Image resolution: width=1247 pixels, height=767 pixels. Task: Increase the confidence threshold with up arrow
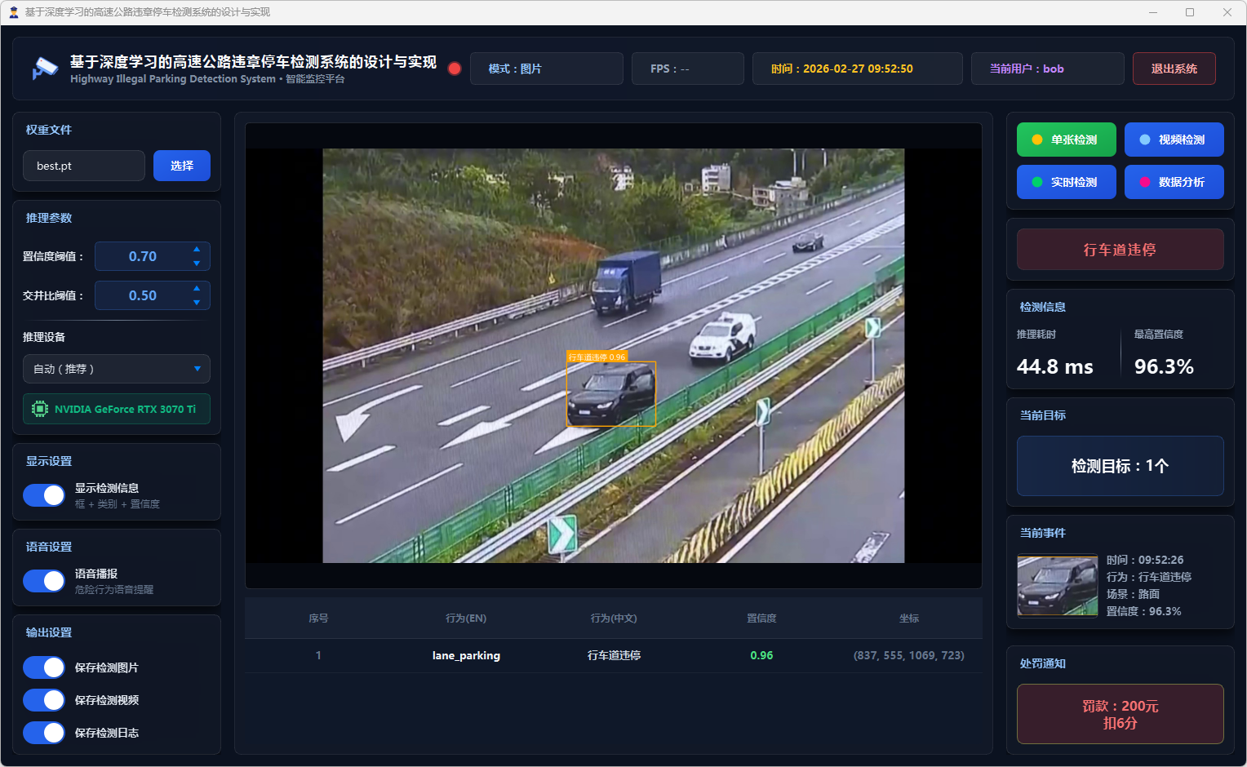pyautogui.click(x=197, y=250)
